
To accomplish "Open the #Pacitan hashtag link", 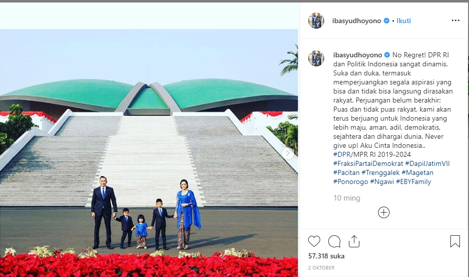I will [x=346, y=172].
